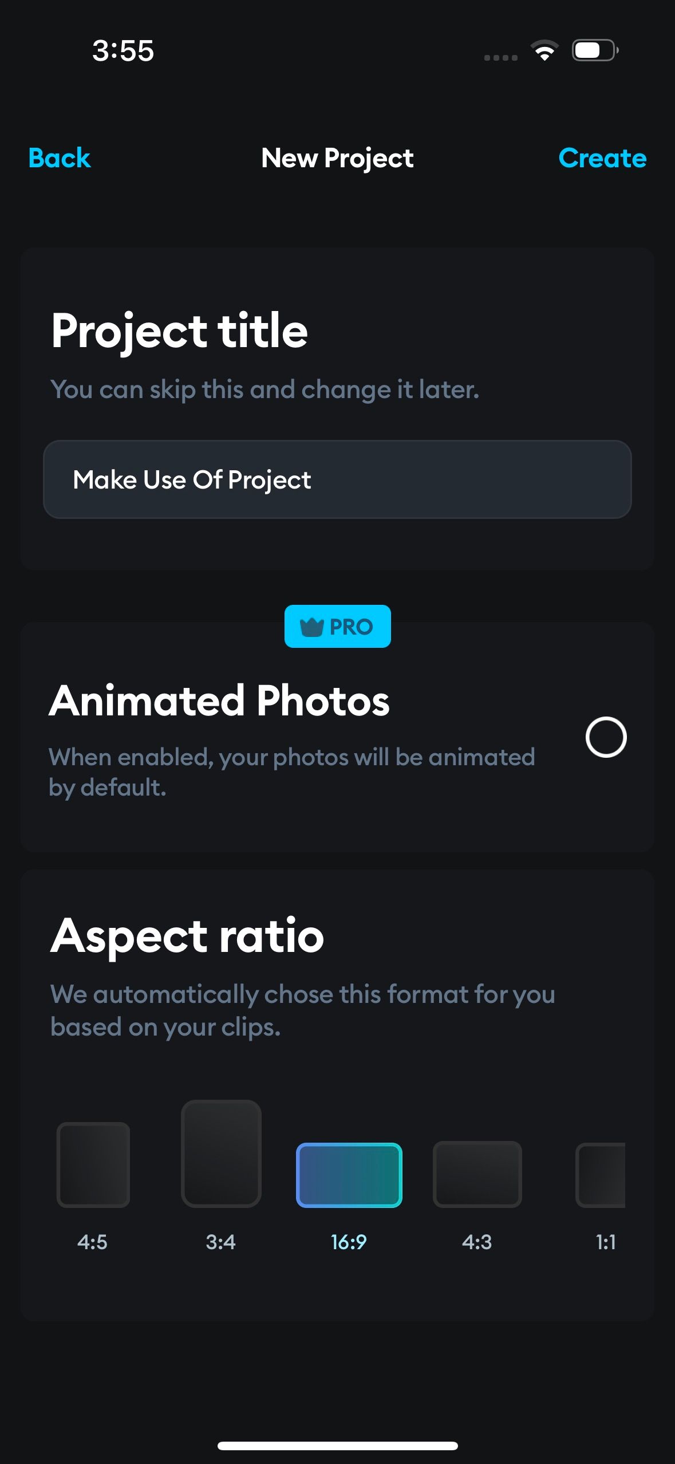Tap the New Project header title

pyautogui.click(x=337, y=159)
